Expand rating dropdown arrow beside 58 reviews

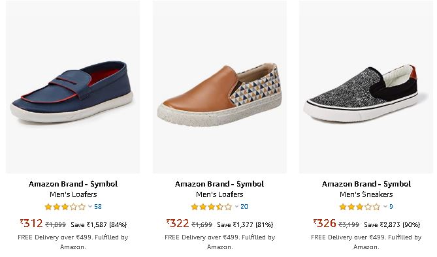(90, 207)
